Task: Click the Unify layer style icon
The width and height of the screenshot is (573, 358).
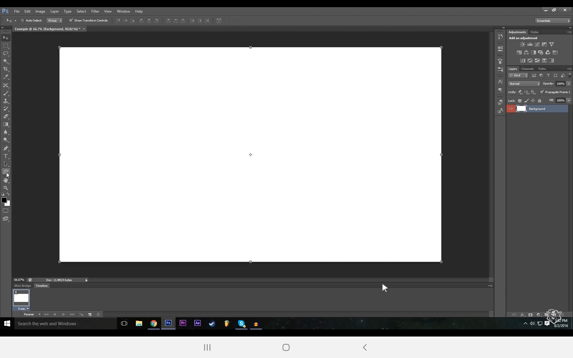Action: [x=533, y=92]
